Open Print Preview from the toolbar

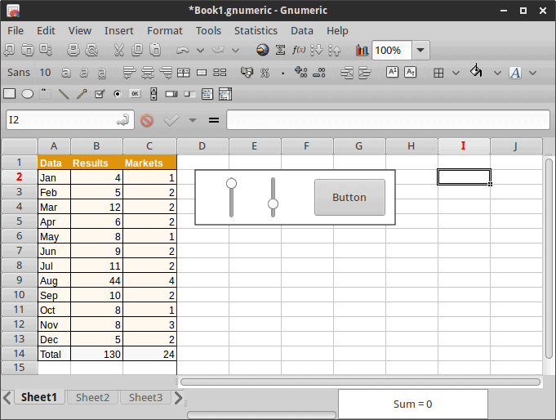pos(91,50)
